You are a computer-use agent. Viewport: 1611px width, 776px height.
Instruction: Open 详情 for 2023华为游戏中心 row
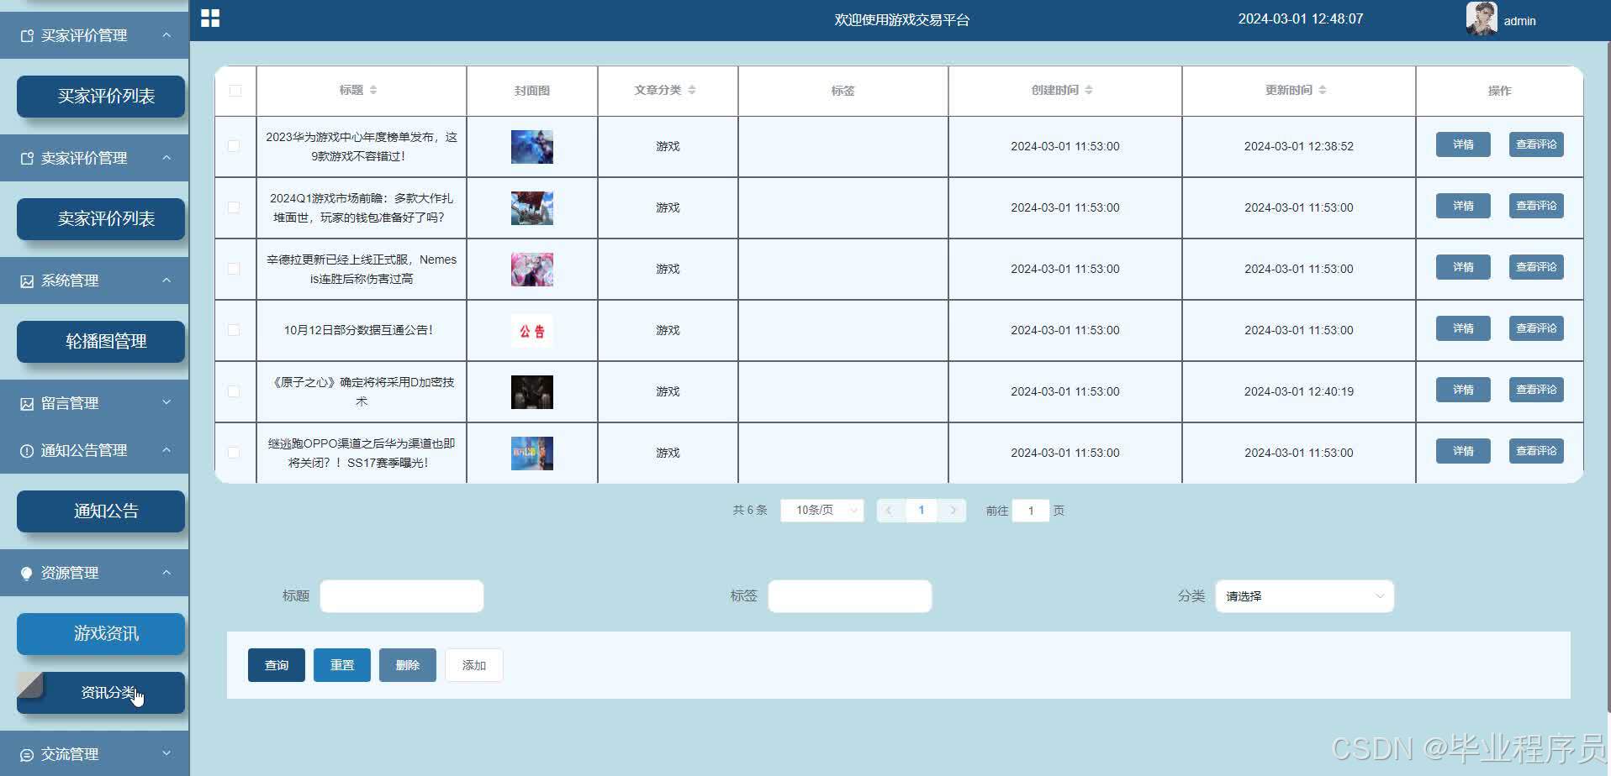1463,144
